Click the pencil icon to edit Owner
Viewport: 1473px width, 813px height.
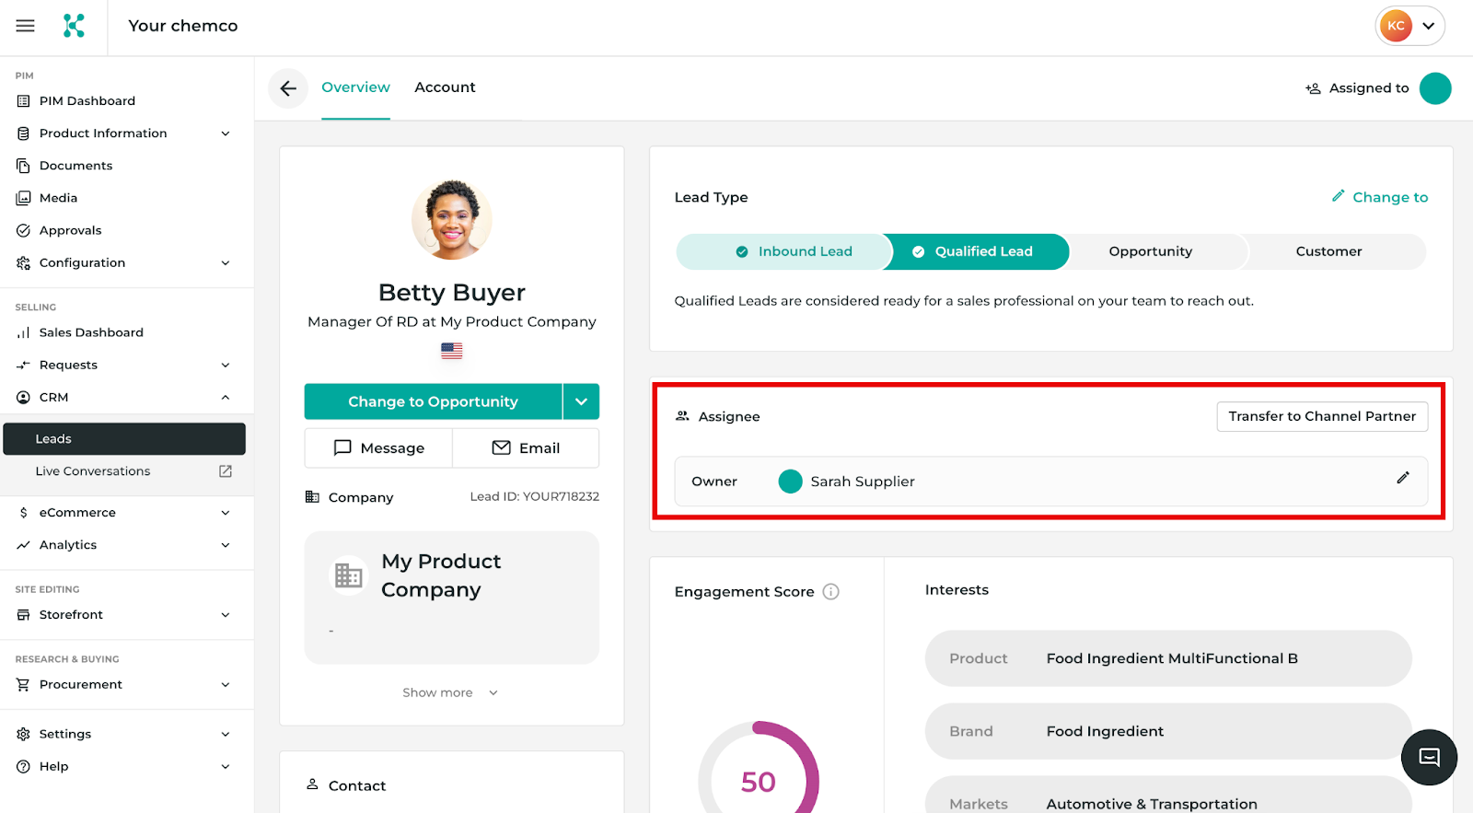point(1402,478)
